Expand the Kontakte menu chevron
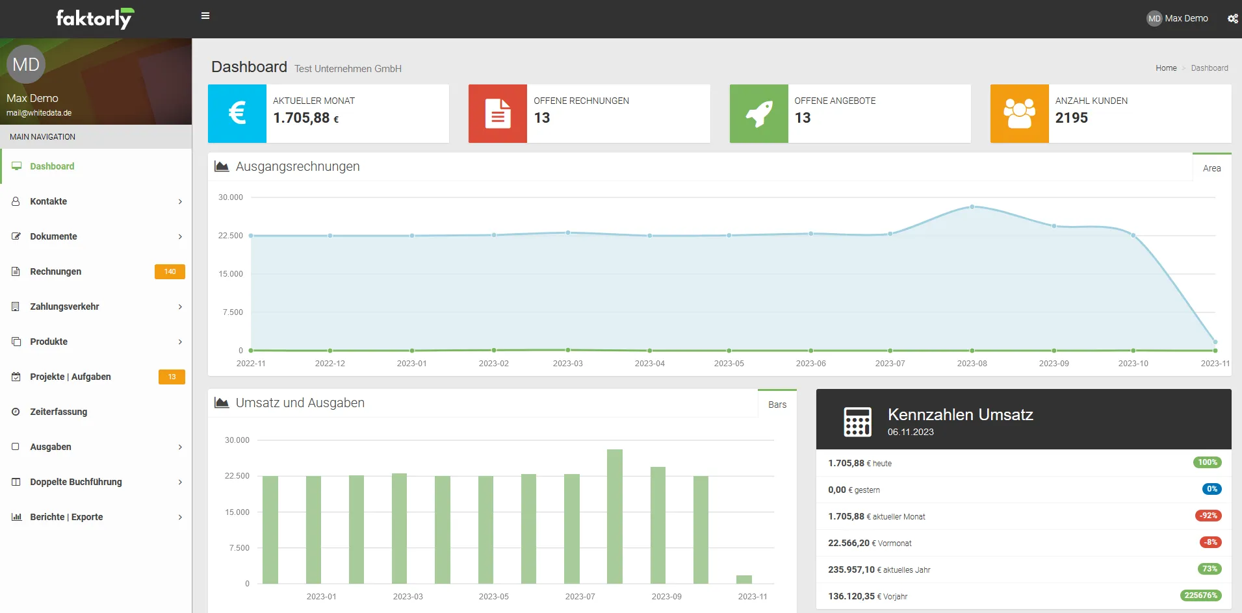Image resolution: width=1242 pixels, height=613 pixels. 180,202
